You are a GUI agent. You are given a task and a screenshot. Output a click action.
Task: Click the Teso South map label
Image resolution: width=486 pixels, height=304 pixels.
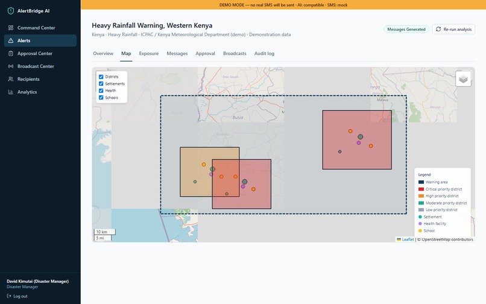click(x=230, y=77)
